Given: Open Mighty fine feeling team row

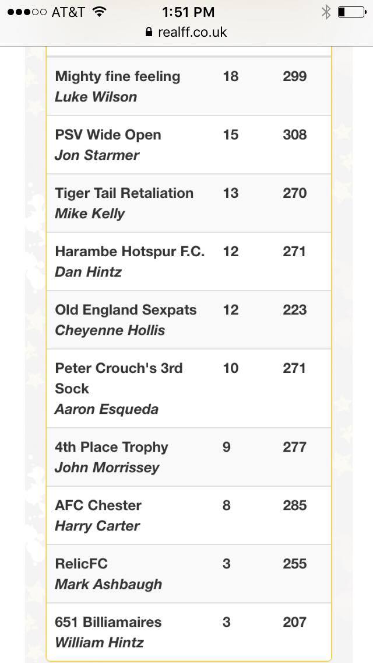Looking at the screenshot, I should point(188,86).
